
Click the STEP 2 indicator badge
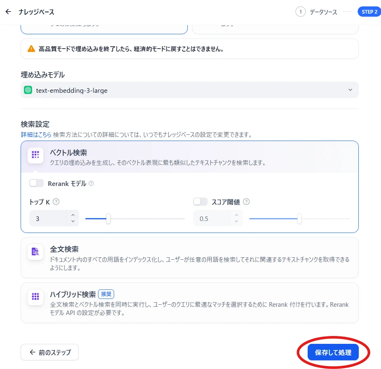pos(369,12)
